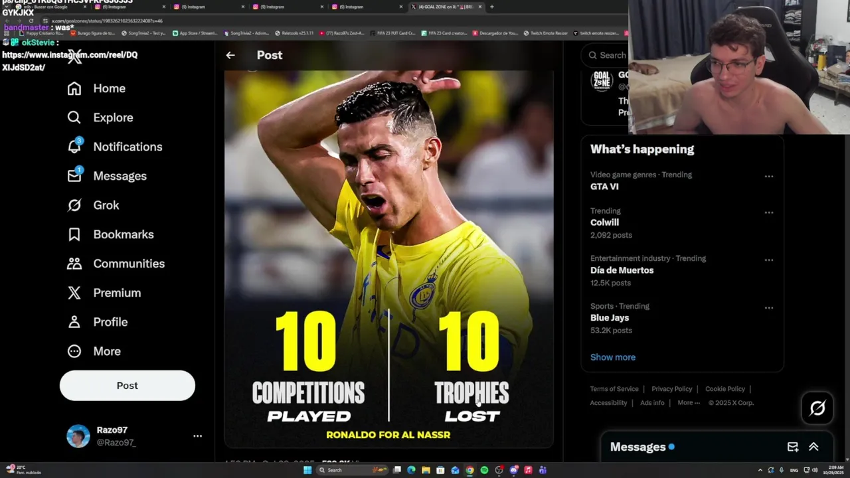Screen dimensions: 850x478
Task: Open Descargador de You... bookmark
Action: (495, 33)
